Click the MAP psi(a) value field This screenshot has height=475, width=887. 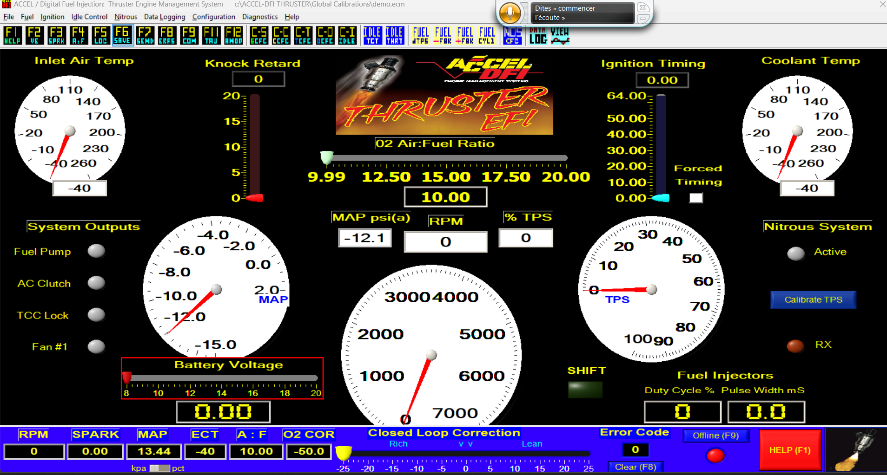(x=364, y=238)
